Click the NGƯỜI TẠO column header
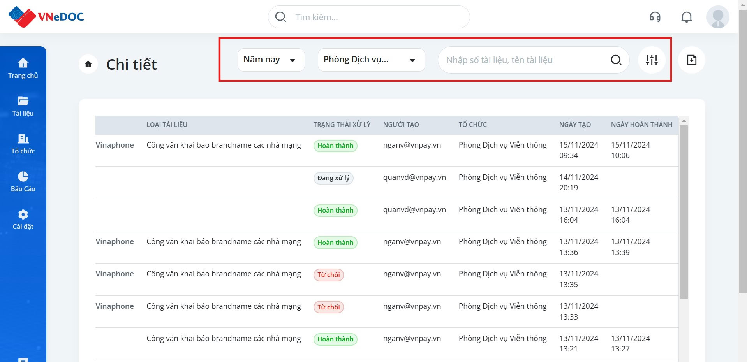The height and width of the screenshot is (362, 747). pos(401,125)
